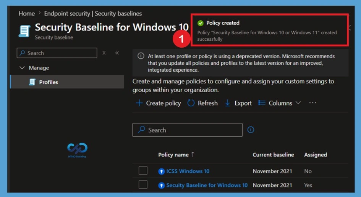The width and height of the screenshot is (361, 197).
Task: Select the Secuity Baseline for Windows 10 checkbox
Action: 143,184
